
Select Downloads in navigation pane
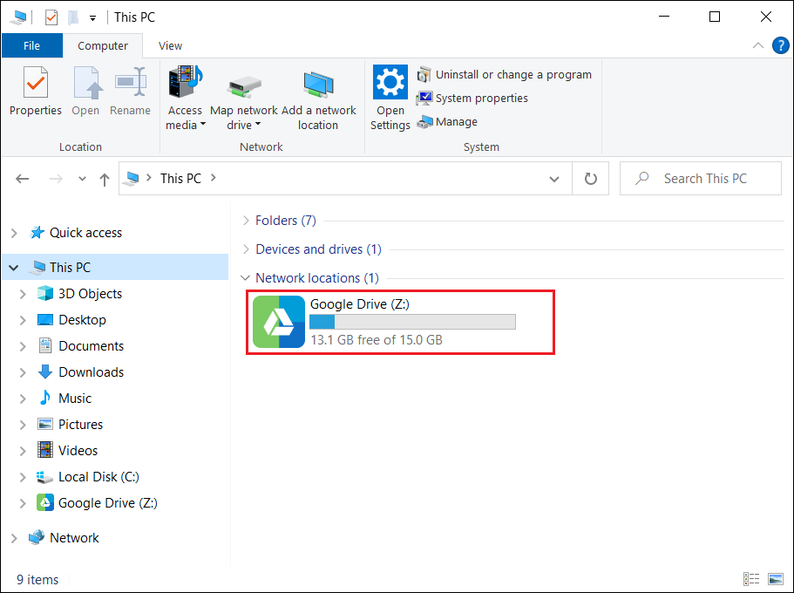pyautogui.click(x=91, y=372)
